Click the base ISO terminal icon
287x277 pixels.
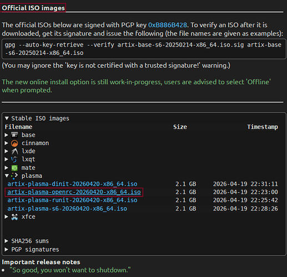coord(14,135)
